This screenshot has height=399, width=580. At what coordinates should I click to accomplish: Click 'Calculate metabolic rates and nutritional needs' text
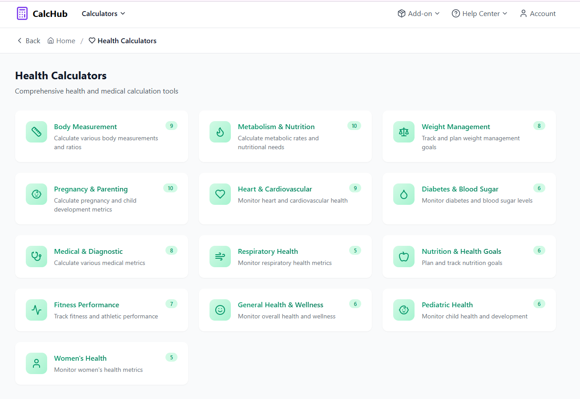[278, 142]
